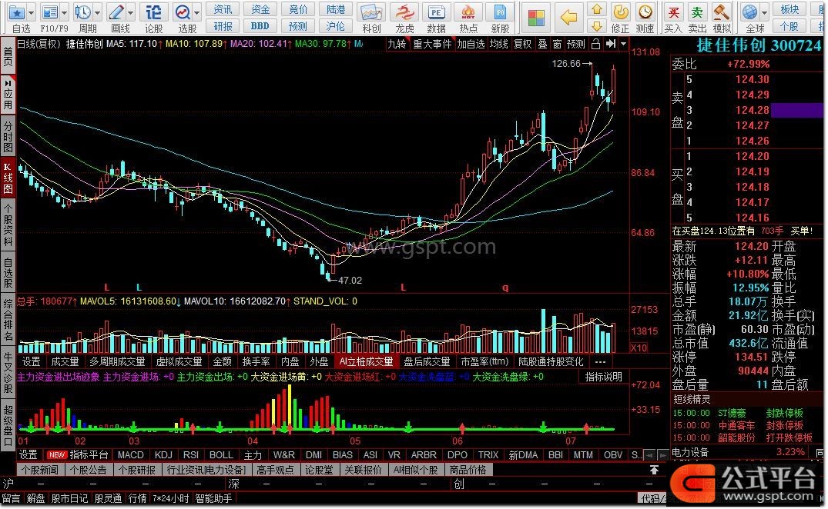Open the 全球 global markets globe icon
Image resolution: width=828 pixels, height=509 pixels.
(750, 12)
